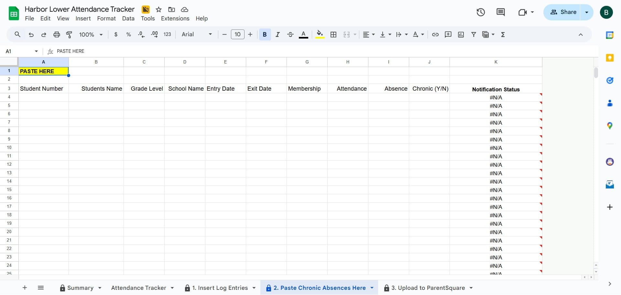Move document to folder icon

click(x=171, y=9)
